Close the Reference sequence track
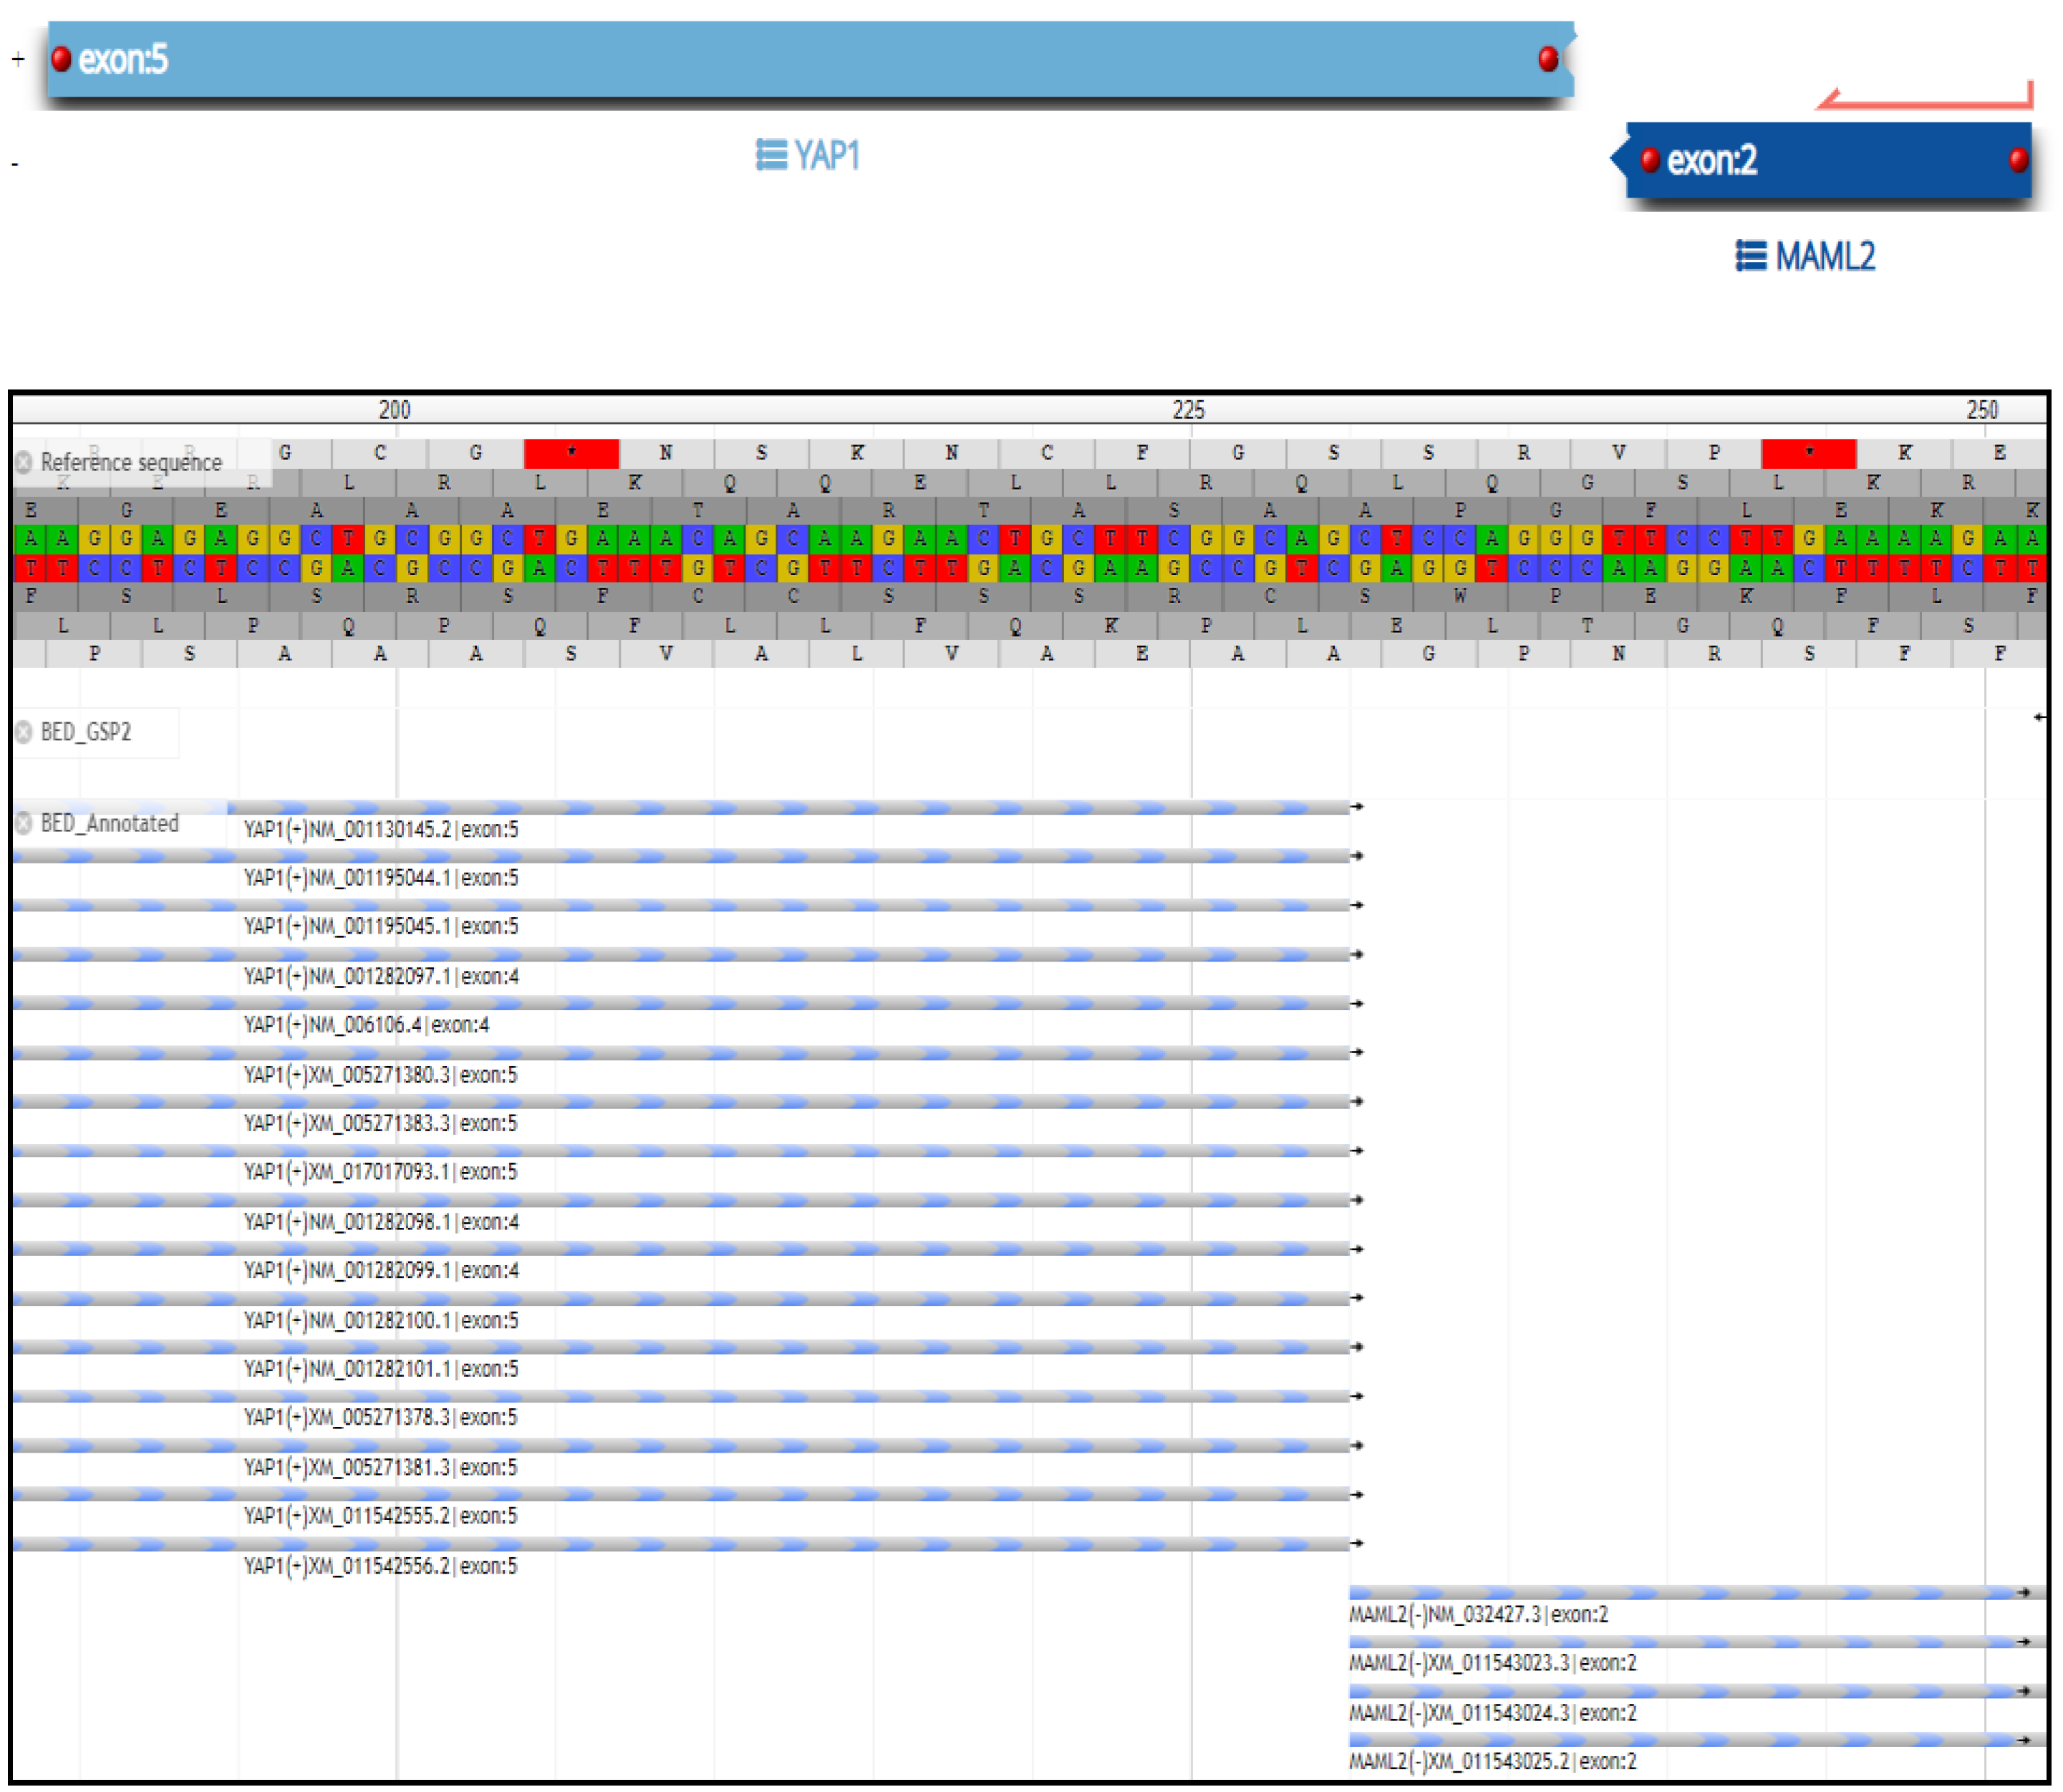 [x=24, y=462]
